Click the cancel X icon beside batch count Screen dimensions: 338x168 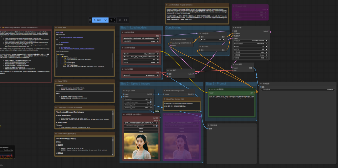pos(120,20)
